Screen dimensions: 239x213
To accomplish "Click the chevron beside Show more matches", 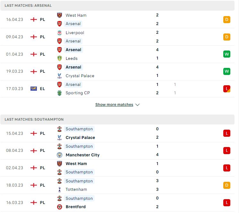I will coord(138,105).
